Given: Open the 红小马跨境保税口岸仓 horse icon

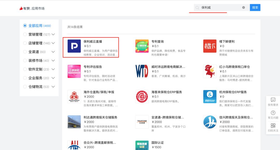Looking at the screenshot, I should pos(210,71).
